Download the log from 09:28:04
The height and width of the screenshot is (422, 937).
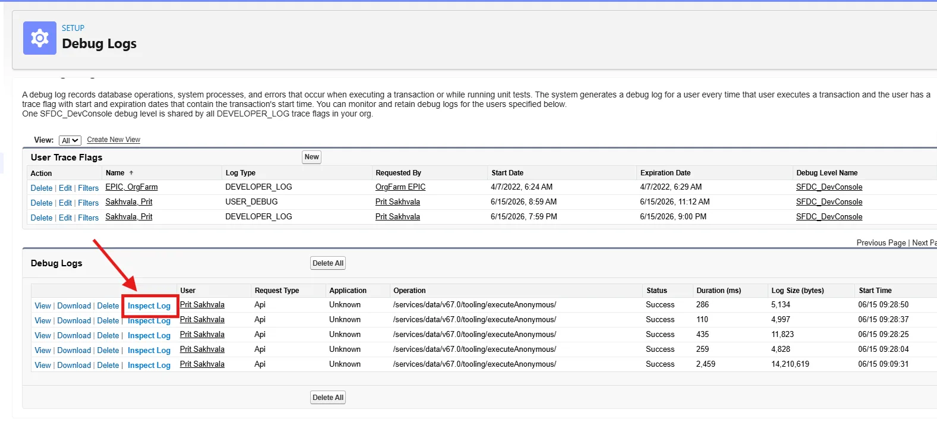coord(74,350)
